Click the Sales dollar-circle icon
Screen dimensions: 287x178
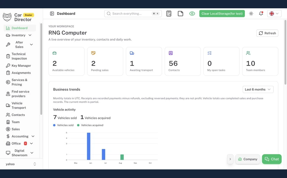coord(8,129)
